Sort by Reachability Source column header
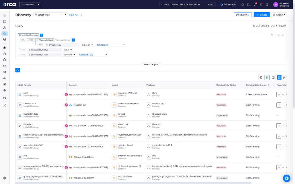Image resolution: width=295 pixels, height=184 pixels. click(x=256, y=85)
